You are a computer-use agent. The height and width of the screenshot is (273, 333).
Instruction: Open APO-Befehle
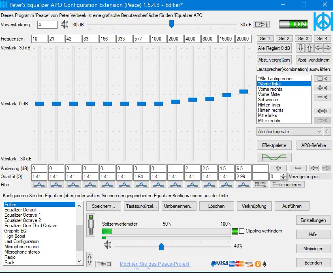pos(314,145)
